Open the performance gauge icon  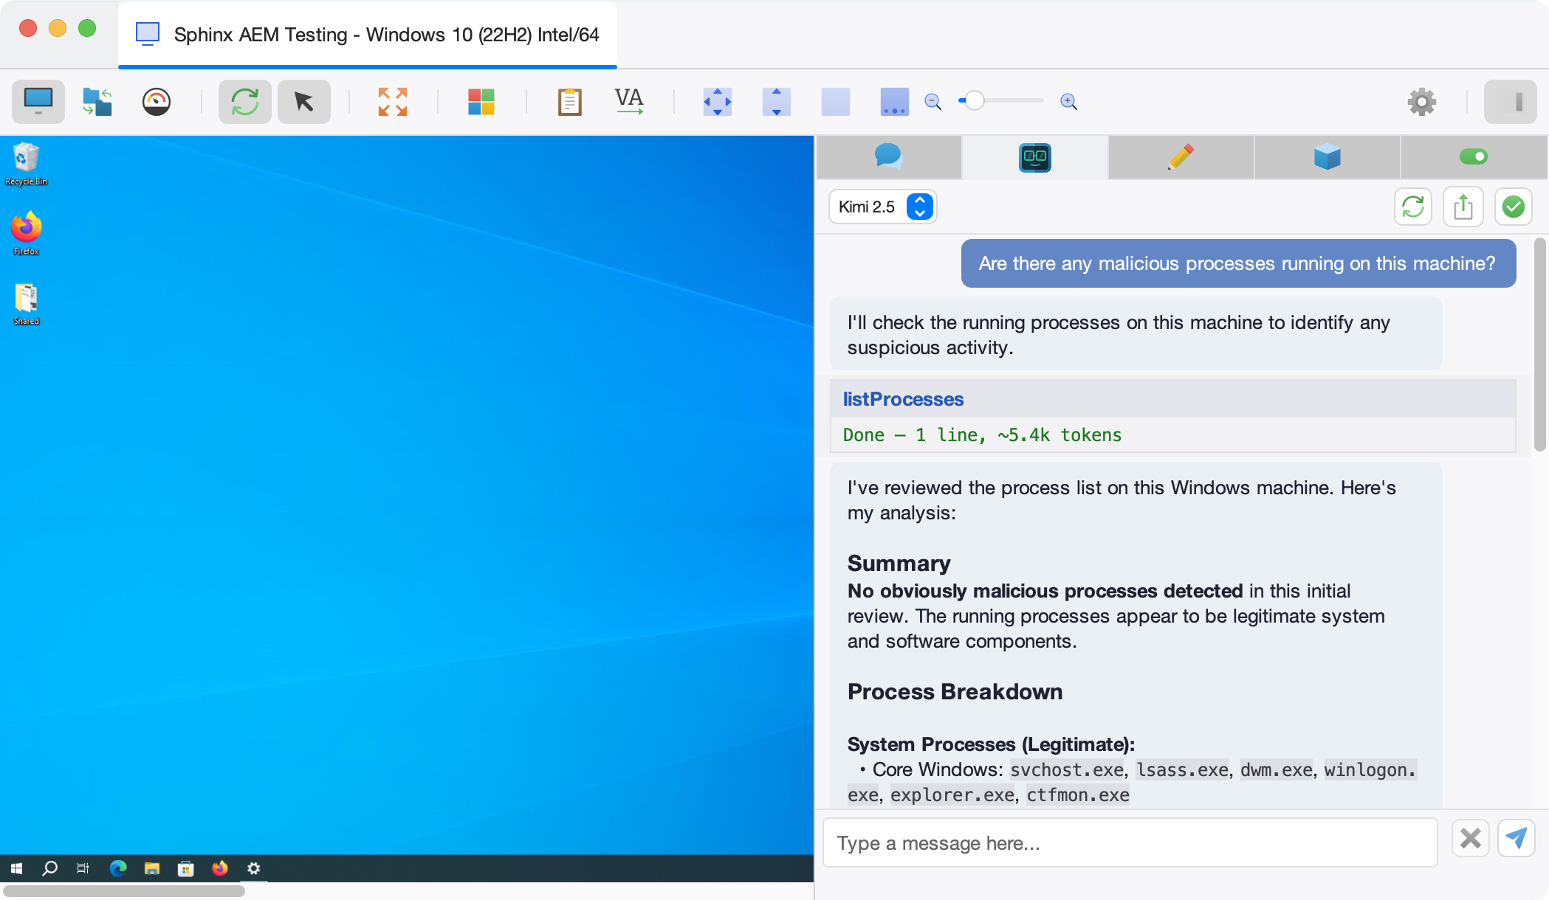click(157, 102)
